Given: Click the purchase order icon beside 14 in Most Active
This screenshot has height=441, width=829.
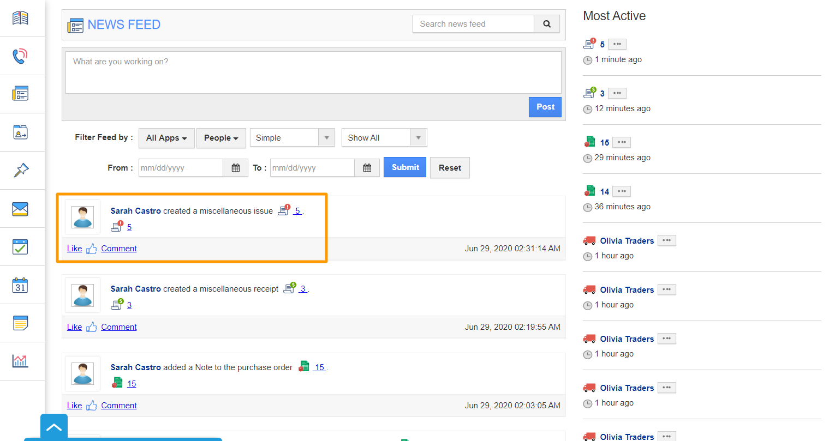Looking at the screenshot, I should tap(589, 191).
